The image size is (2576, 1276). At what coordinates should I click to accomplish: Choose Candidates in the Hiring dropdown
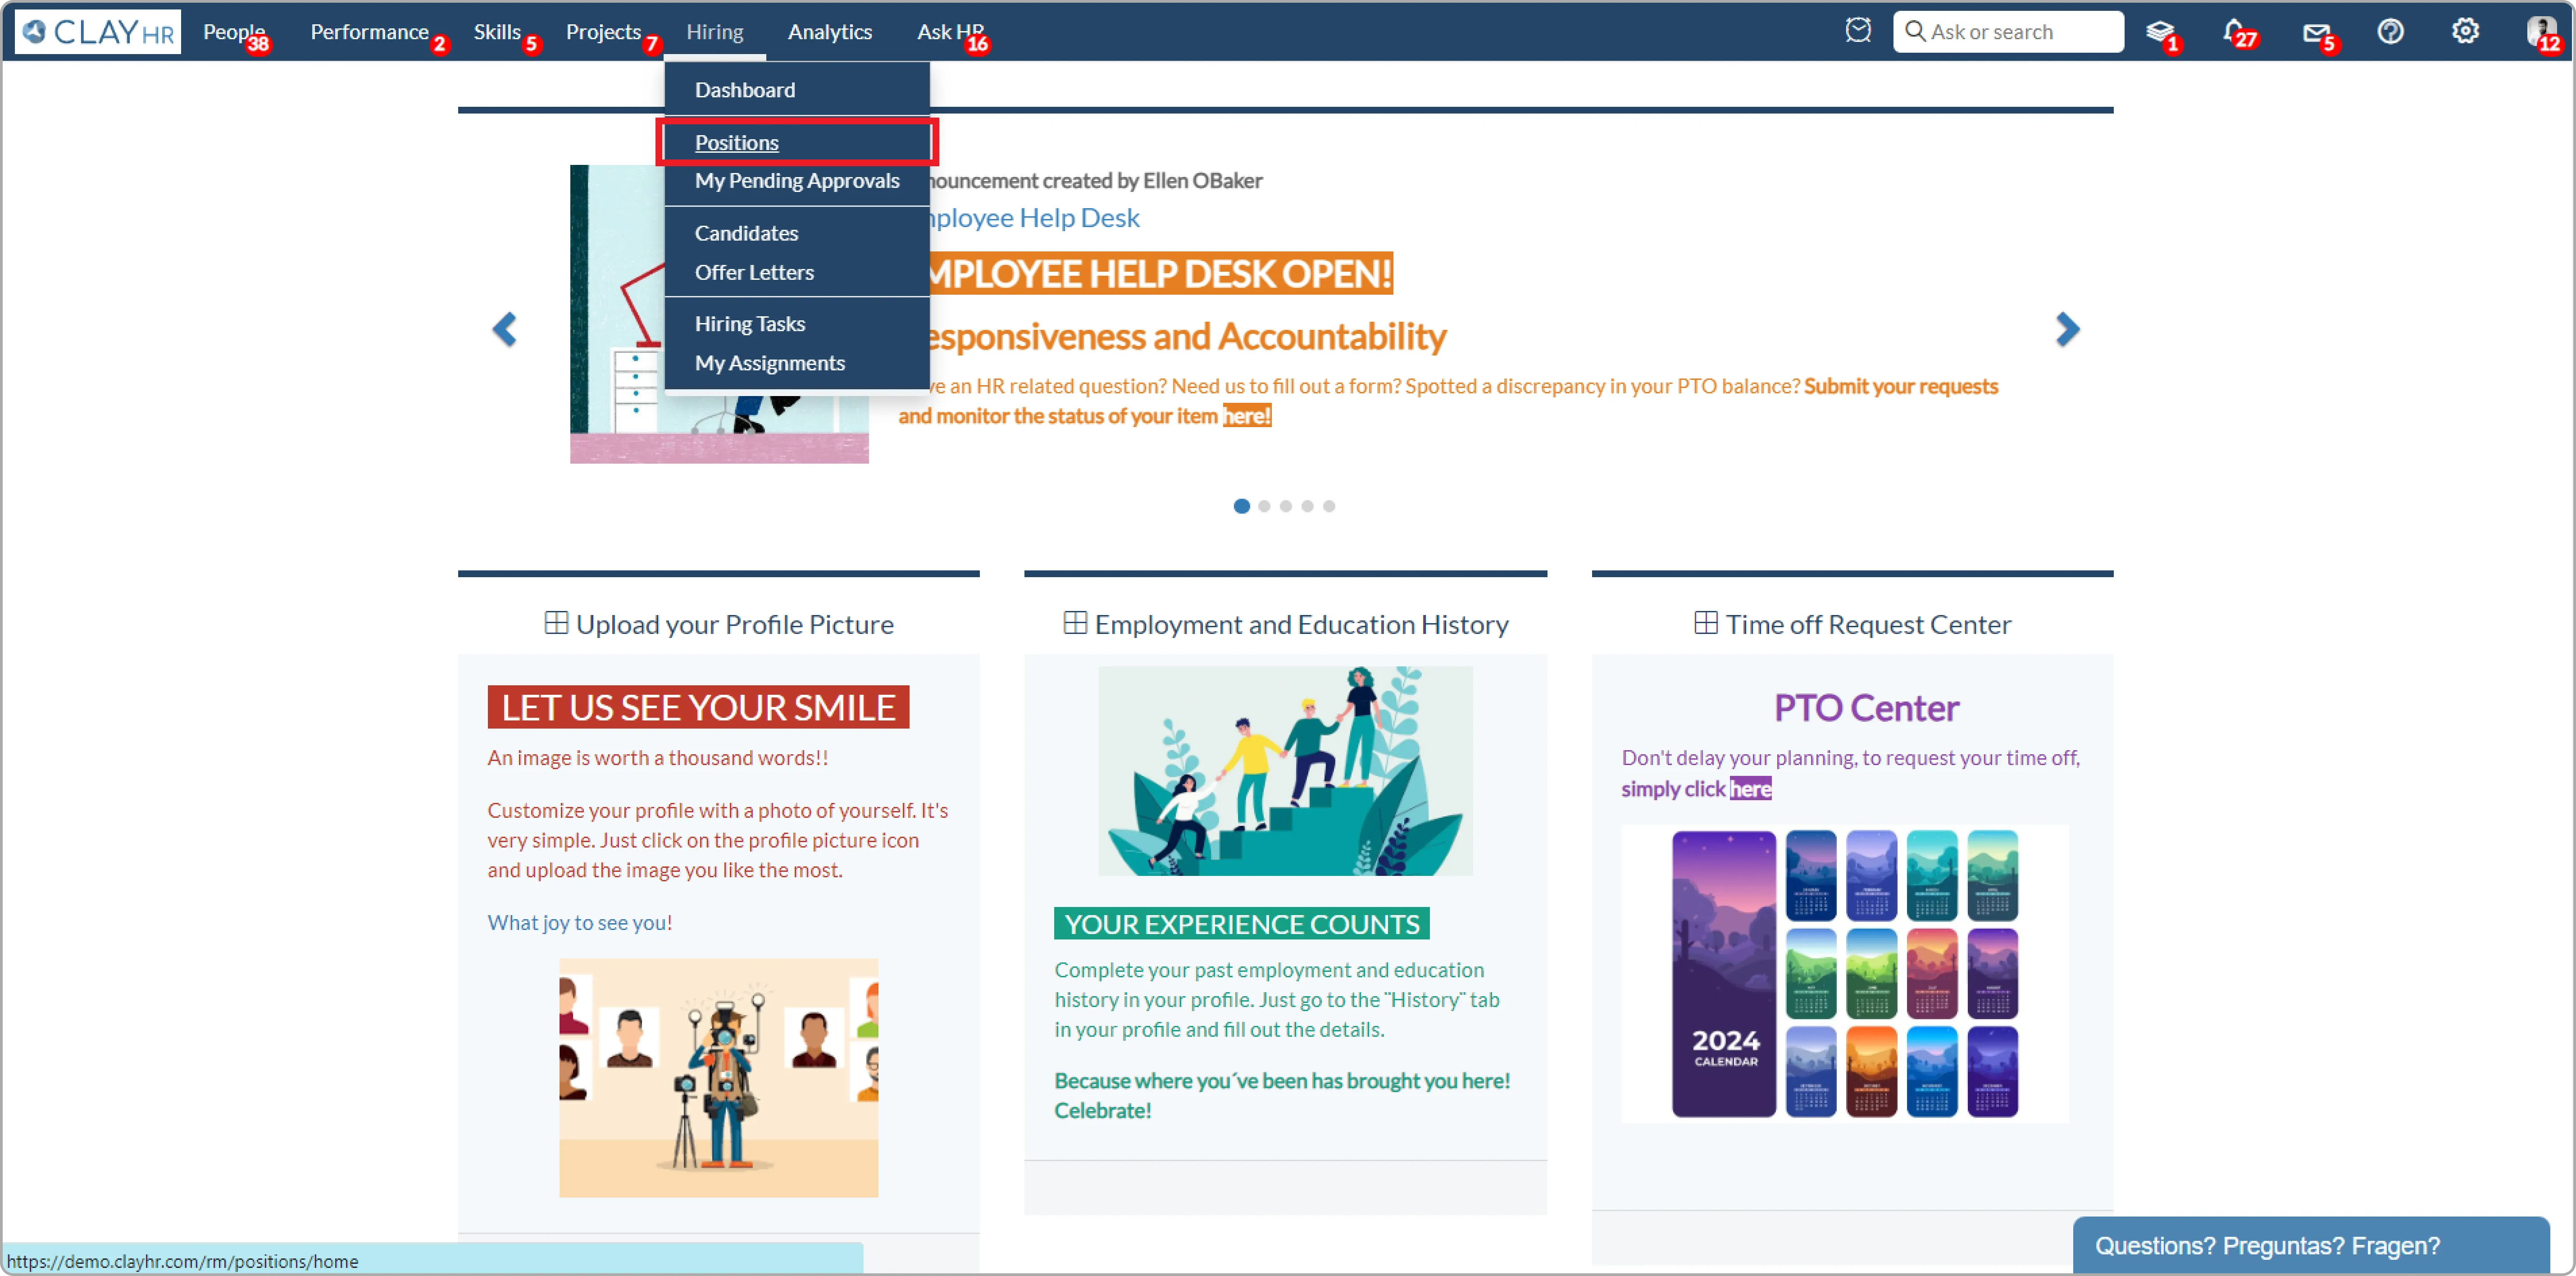[746, 233]
